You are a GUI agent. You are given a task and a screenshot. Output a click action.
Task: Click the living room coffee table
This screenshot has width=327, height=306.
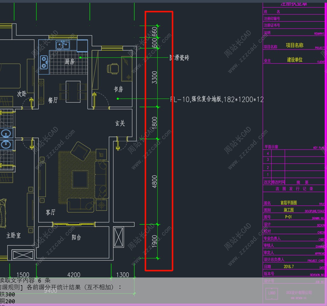(x=80, y=179)
